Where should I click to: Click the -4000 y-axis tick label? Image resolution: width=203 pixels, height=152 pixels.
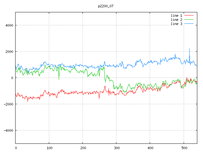[x=8, y=130]
